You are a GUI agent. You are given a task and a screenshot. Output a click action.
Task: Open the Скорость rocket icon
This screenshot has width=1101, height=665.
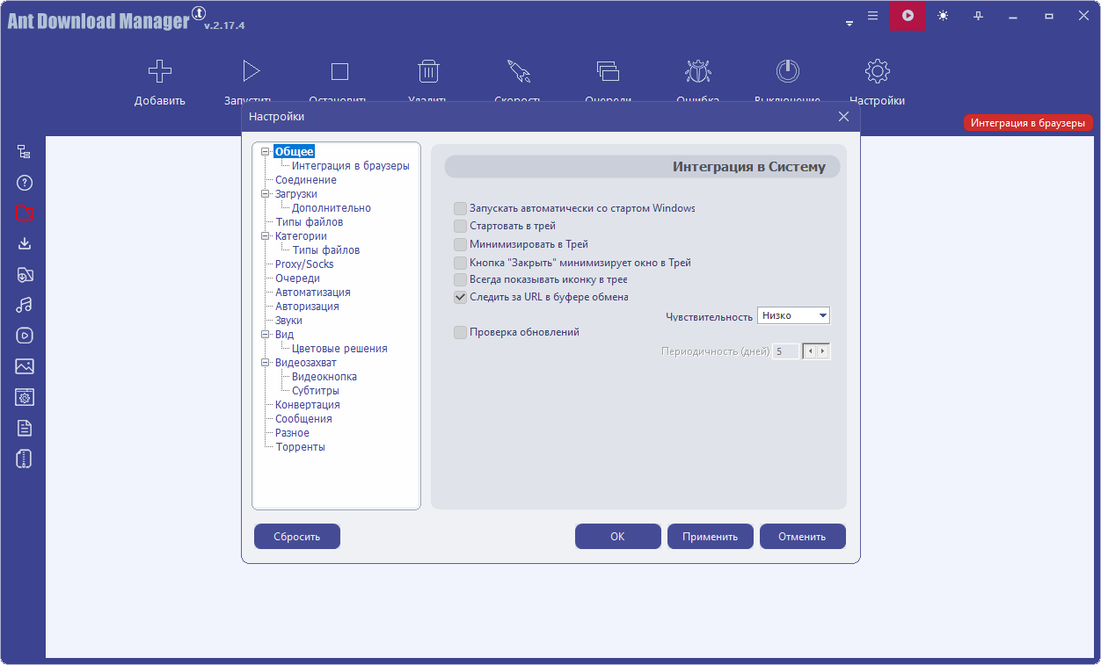click(518, 71)
